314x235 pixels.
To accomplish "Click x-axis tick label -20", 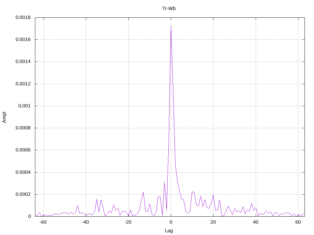I will 128,222.
